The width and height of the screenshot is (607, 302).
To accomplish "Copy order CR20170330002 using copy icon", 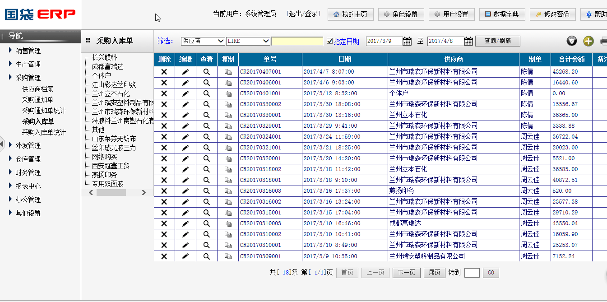I will (228, 104).
